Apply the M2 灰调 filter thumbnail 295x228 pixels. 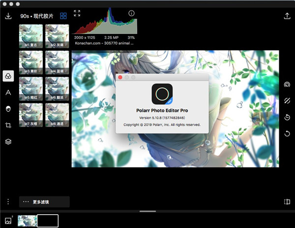pos(57,36)
